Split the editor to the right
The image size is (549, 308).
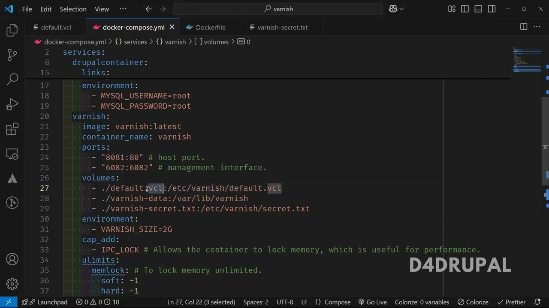pos(524,27)
